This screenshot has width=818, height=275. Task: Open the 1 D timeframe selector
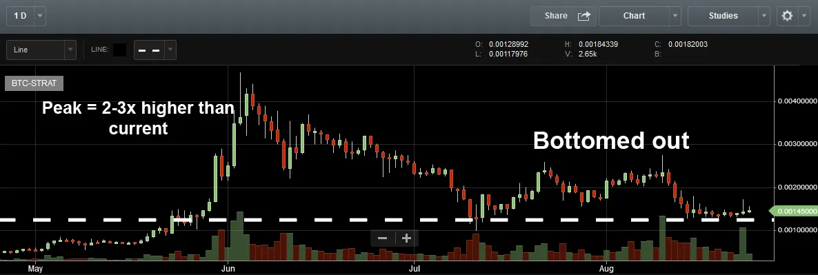click(20, 16)
